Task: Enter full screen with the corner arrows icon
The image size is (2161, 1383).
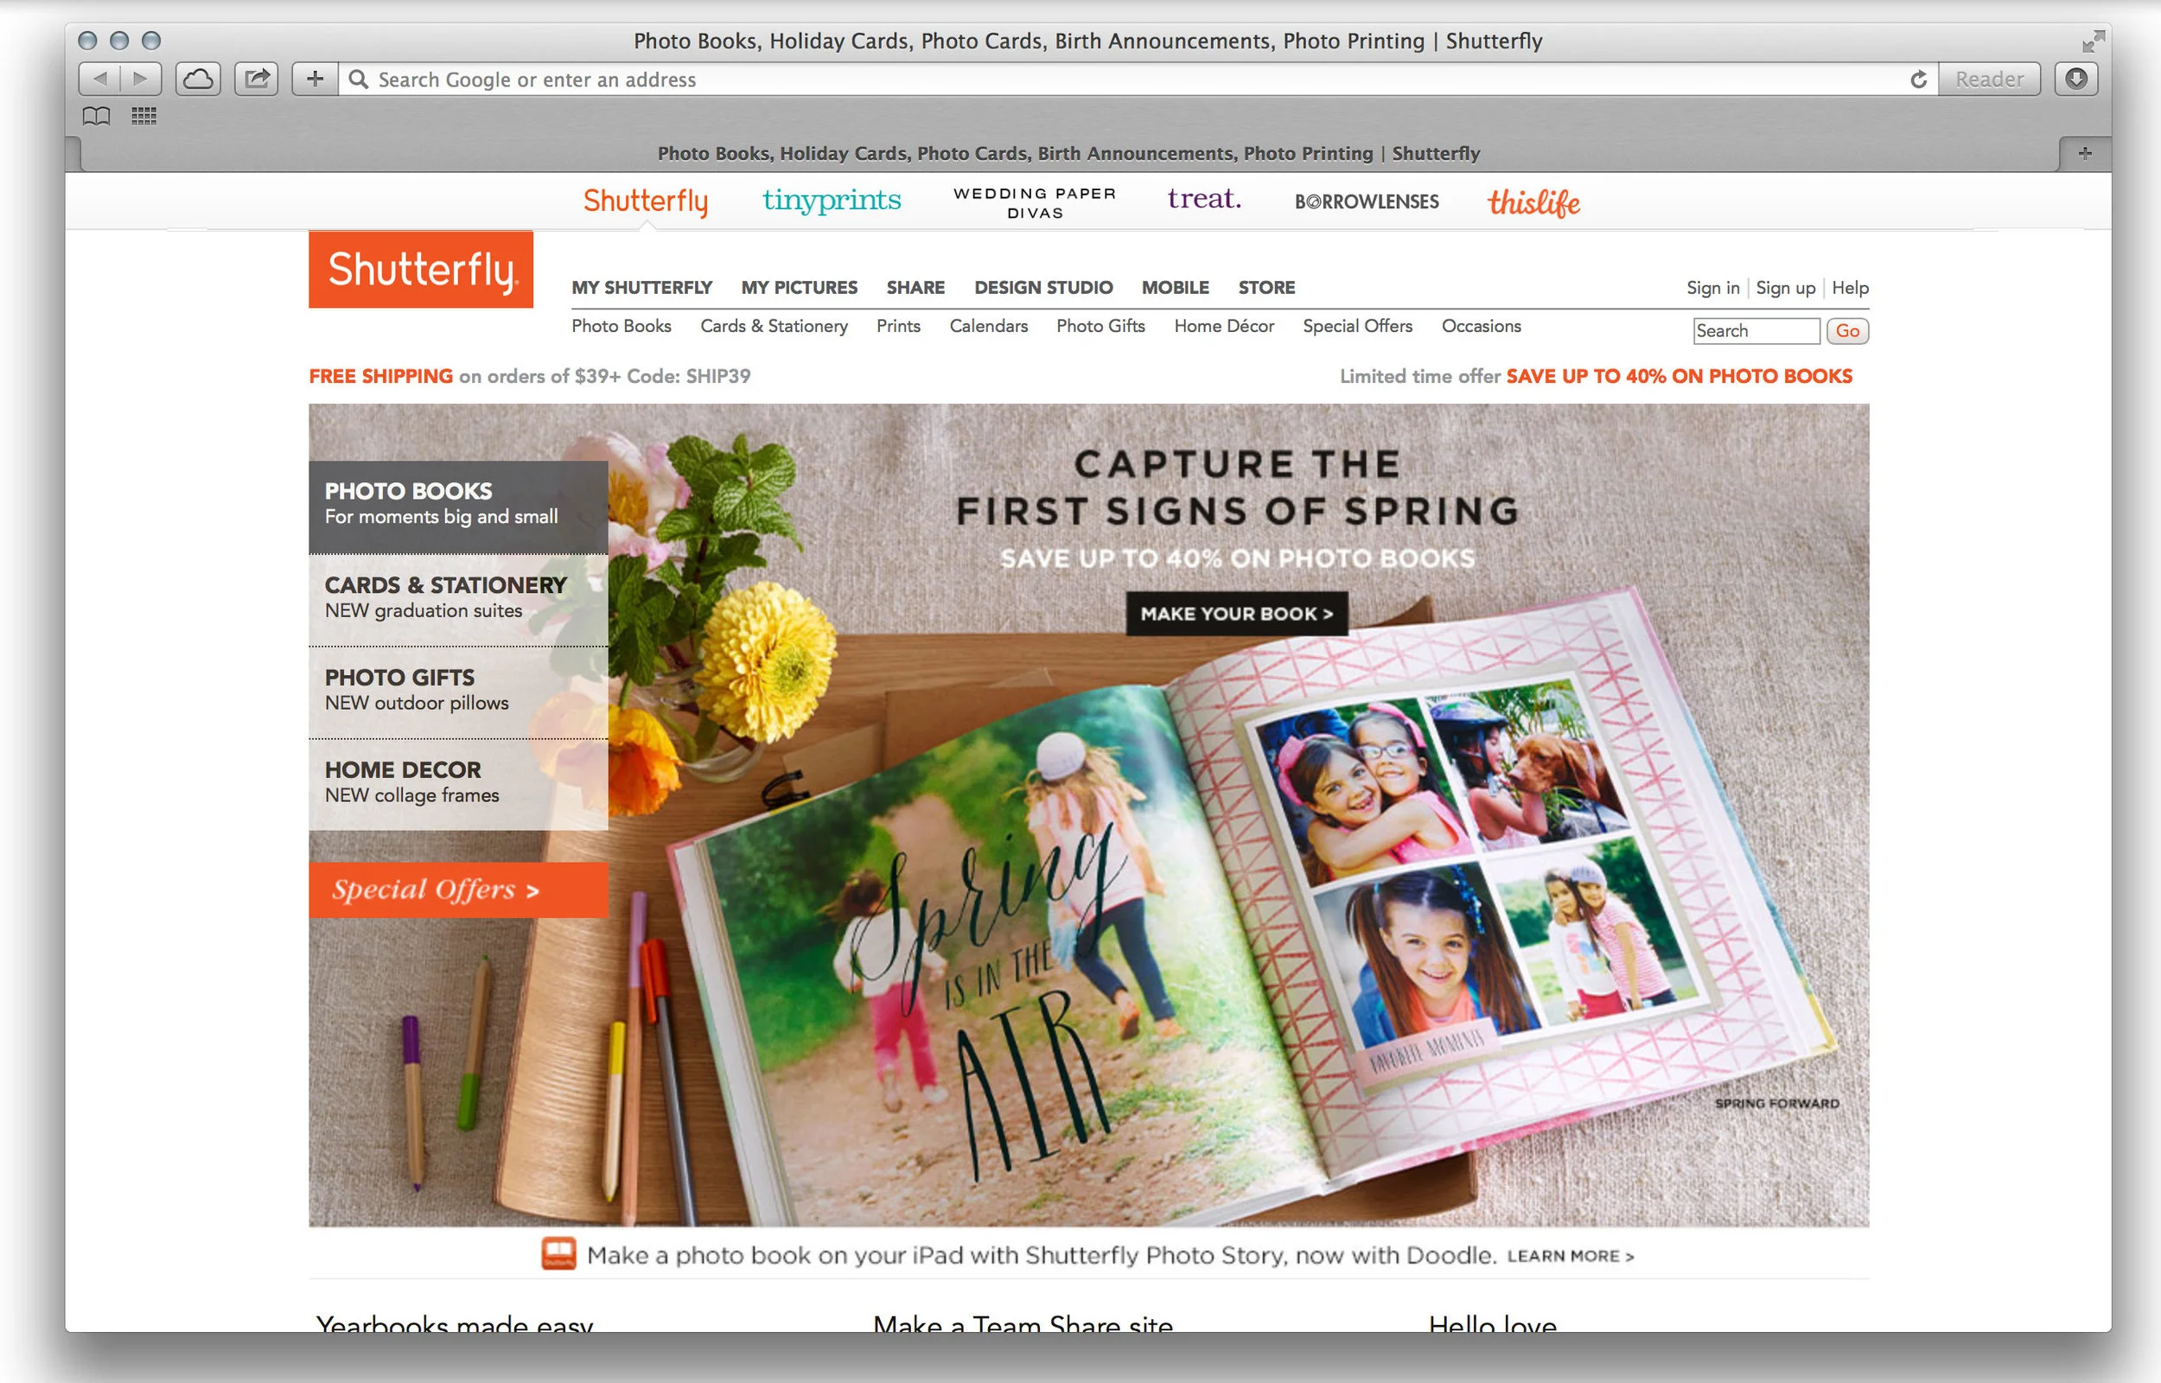Action: [x=2094, y=41]
